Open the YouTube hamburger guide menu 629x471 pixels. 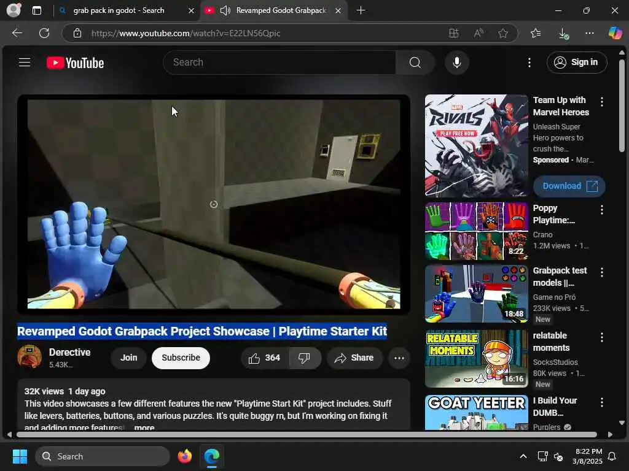pyautogui.click(x=25, y=63)
